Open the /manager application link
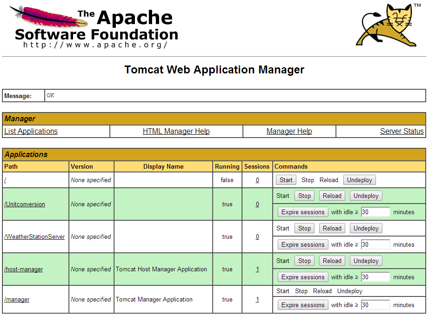The height and width of the screenshot is (315, 428). pyautogui.click(x=17, y=299)
